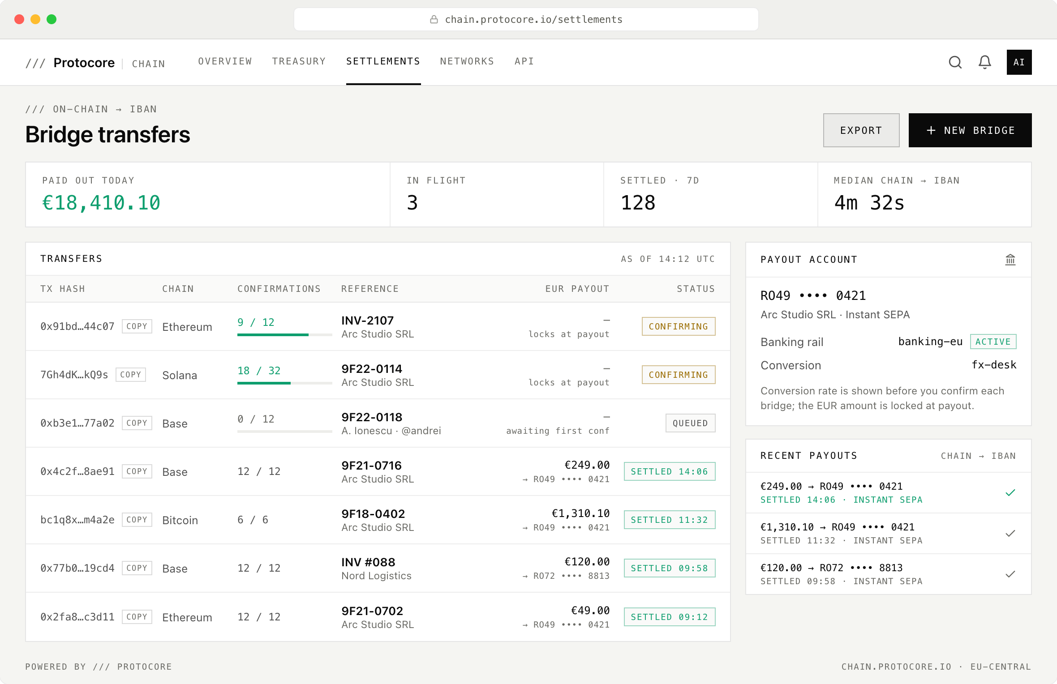Click SETTLED 11:32 status badge
Image resolution: width=1057 pixels, height=684 pixels.
click(x=670, y=520)
